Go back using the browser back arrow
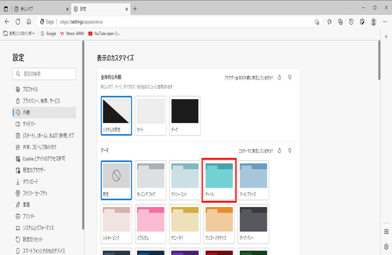392x255 pixels. (7, 22)
